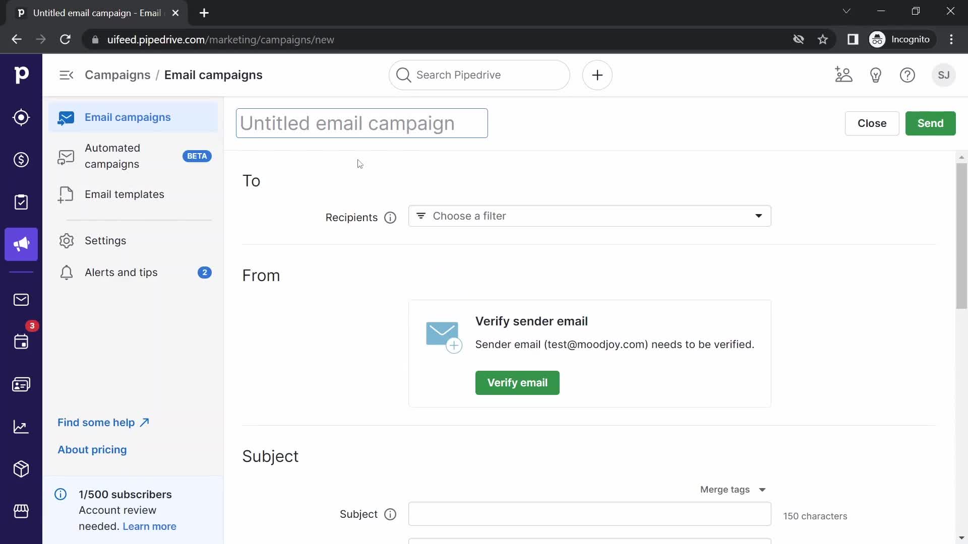
Task: Open the Marketplace store icon in sidebar
Action: click(x=21, y=511)
